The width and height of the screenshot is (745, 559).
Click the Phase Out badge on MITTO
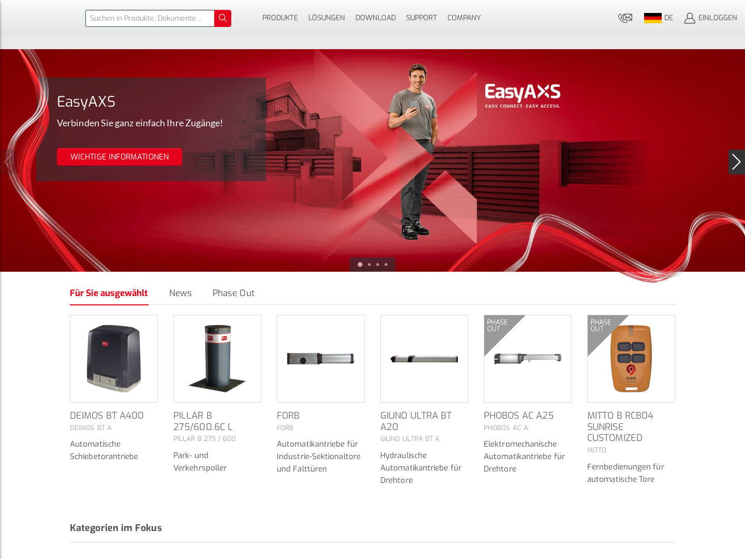pos(601,326)
